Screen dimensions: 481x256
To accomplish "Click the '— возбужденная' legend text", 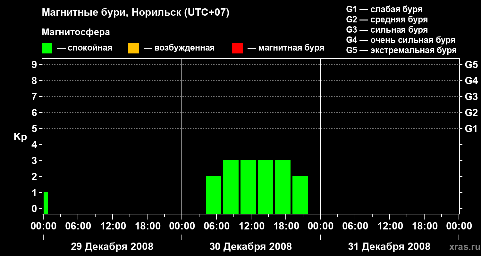I will [x=179, y=48].
